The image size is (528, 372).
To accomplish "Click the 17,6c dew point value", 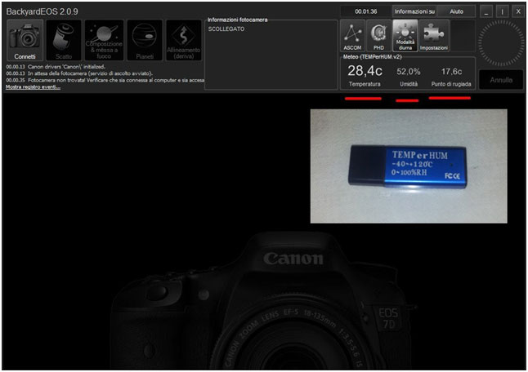I will [451, 72].
